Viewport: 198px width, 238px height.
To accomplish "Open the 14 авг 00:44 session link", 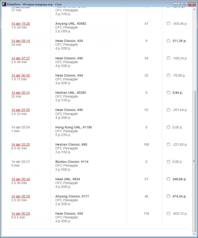I will coord(21,179).
